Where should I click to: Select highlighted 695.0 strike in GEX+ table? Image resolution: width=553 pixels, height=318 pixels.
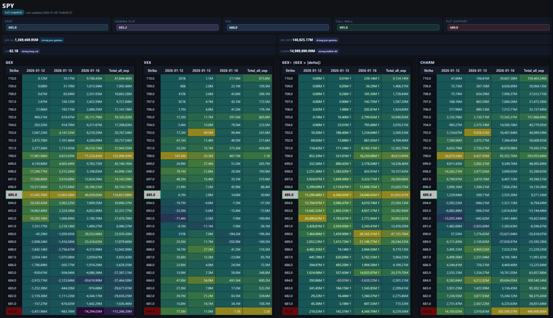click(x=290, y=195)
